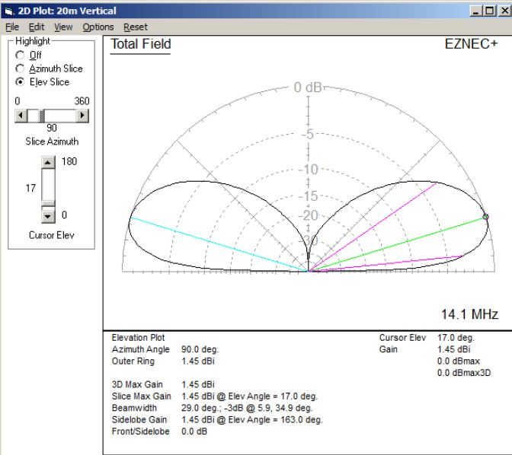The height and width of the screenshot is (455, 512).
Task: Click the Azimuth Angle 90.0 deg. value
Action: pos(200,349)
